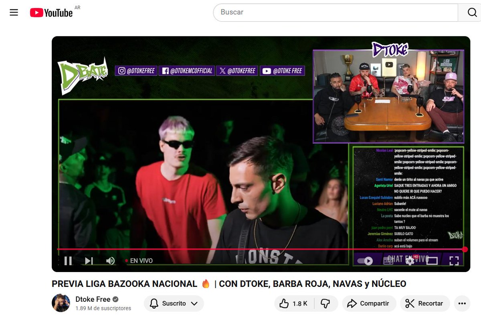The image size is (481, 317).
Task: Open Dtoke Free channel avatar
Action: tap(61, 303)
